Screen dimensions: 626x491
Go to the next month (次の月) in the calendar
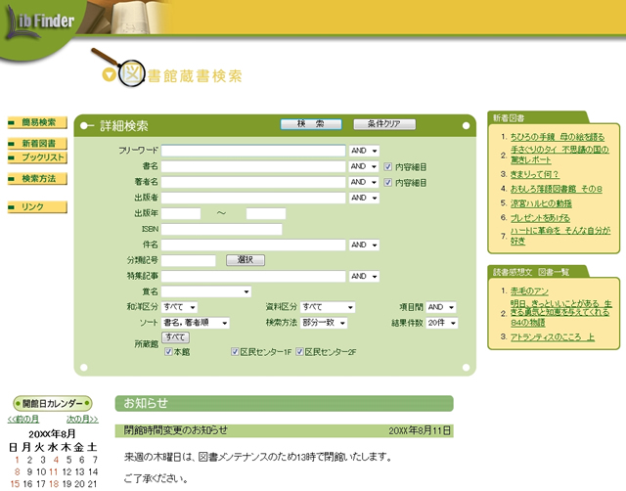tap(81, 419)
